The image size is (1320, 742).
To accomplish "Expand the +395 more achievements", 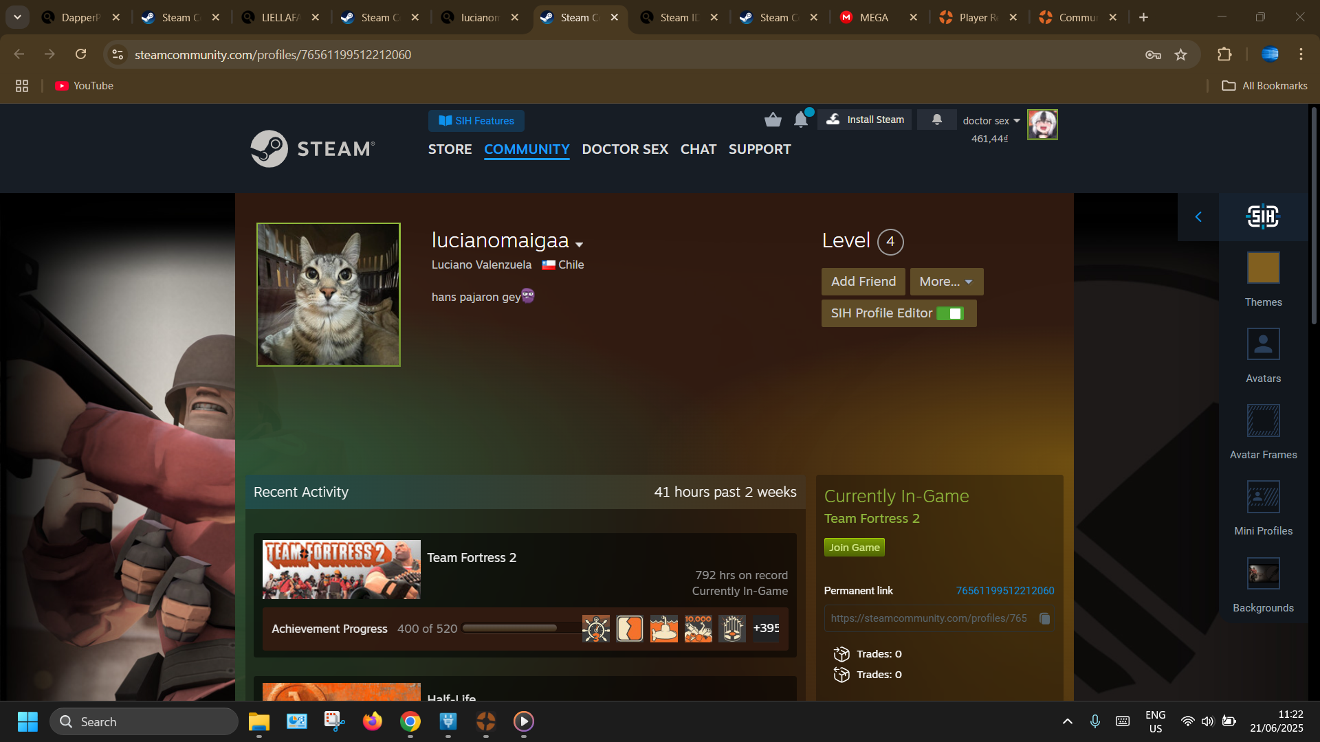I will coord(766,629).
